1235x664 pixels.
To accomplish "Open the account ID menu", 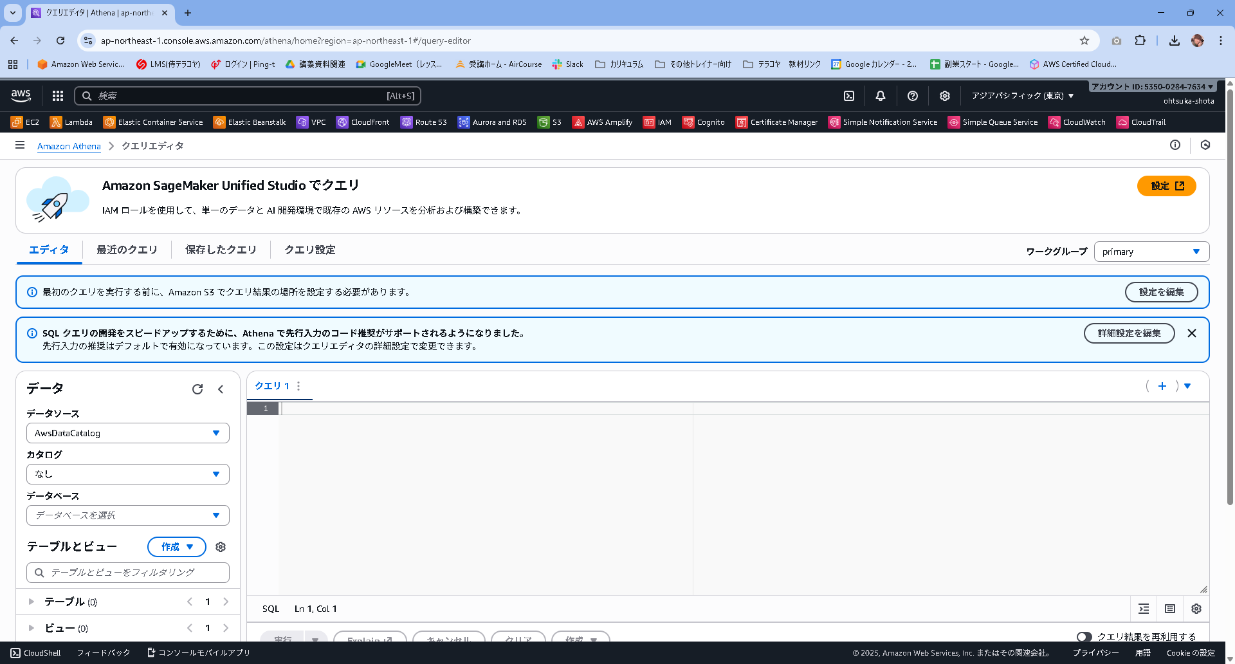I will point(1151,86).
